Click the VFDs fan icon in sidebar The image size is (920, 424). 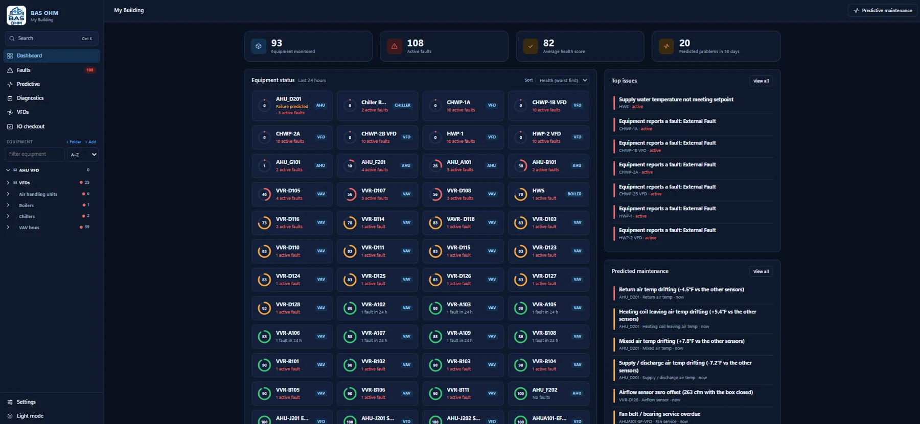10,112
